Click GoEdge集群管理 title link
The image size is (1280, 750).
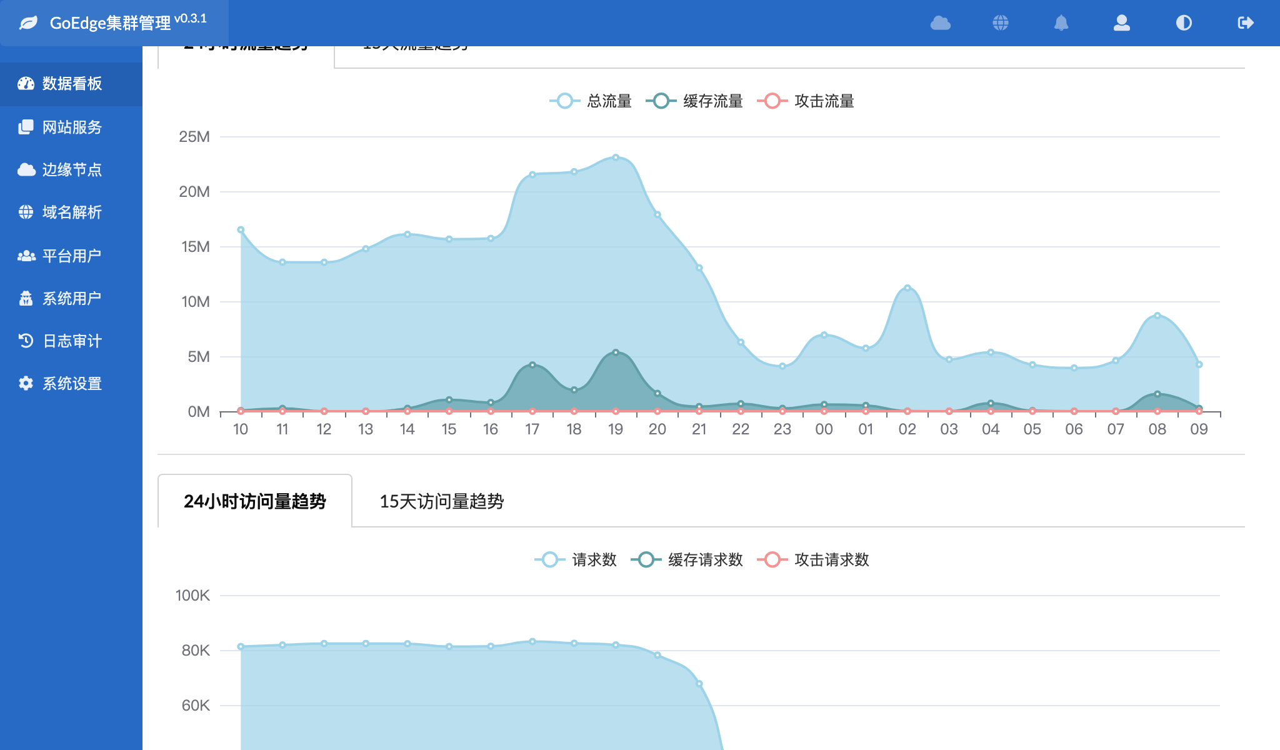click(x=110, y=23)
